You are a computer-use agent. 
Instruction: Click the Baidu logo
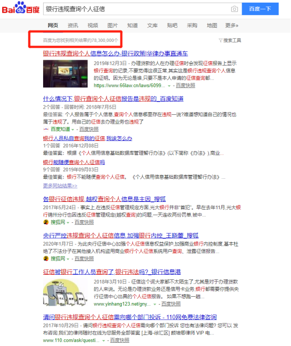[20, 8]
